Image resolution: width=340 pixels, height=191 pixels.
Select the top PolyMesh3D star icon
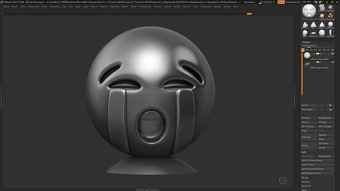point(330,8)
